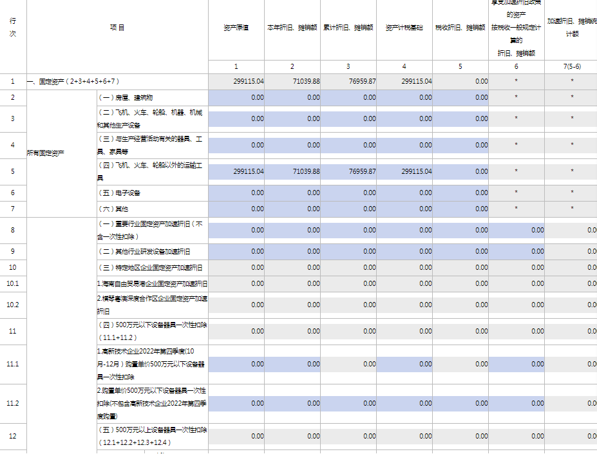
Task: Click the 本年折旧、摊销额 column header
Action: (292, 28)
